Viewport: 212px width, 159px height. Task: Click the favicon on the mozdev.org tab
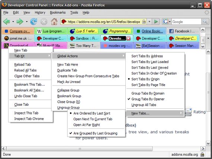coord(105,46)
